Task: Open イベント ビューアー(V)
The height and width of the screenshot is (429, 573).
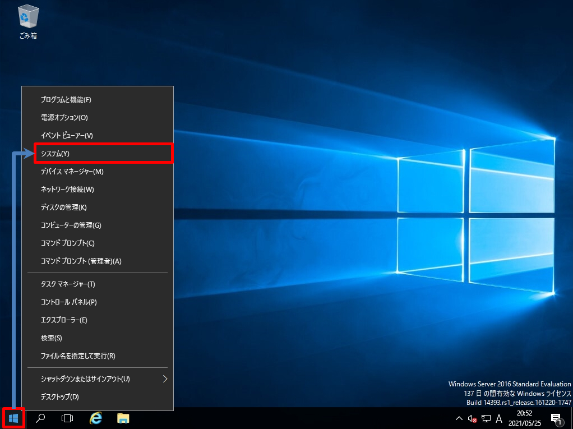Action: point(98,135)
